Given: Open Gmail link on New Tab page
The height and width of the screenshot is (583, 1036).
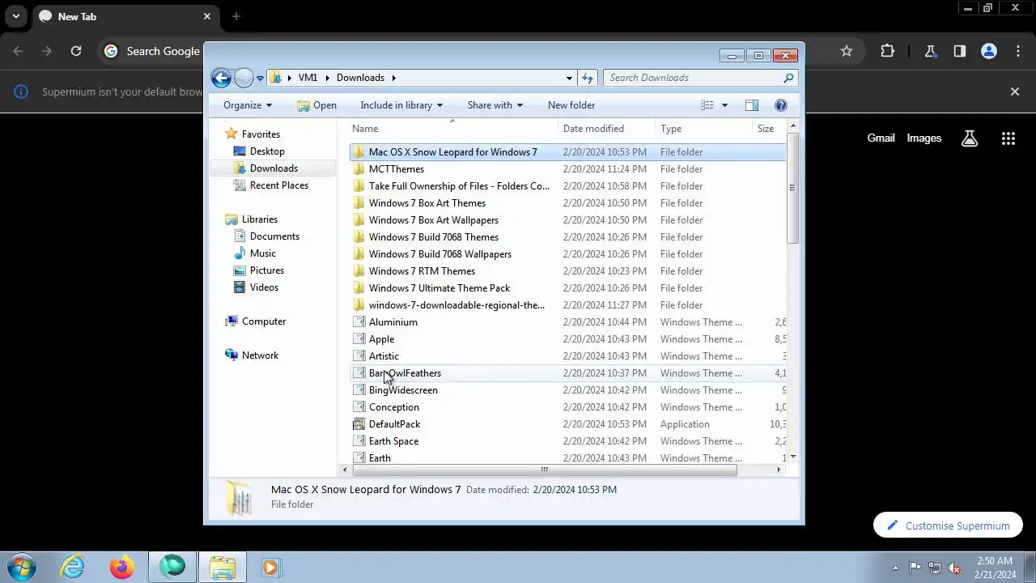Looking at the screenshot, I should (x=881, y=138).
